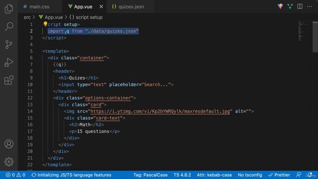Split the editor to the right

300,6
